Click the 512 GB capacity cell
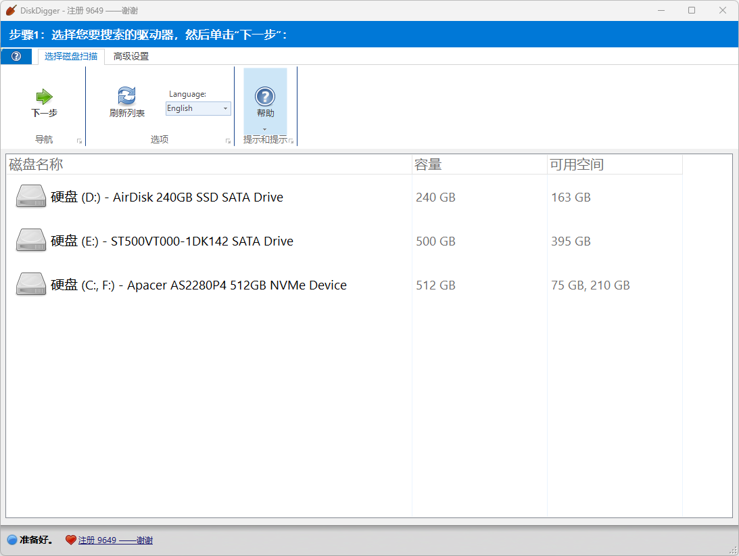Screen dimensions: 739x556 click(435, 285)
